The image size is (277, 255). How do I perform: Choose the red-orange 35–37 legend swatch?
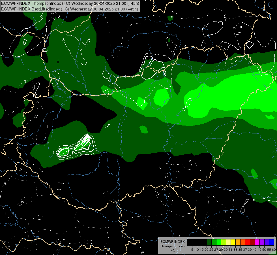(x=243, y=242)
